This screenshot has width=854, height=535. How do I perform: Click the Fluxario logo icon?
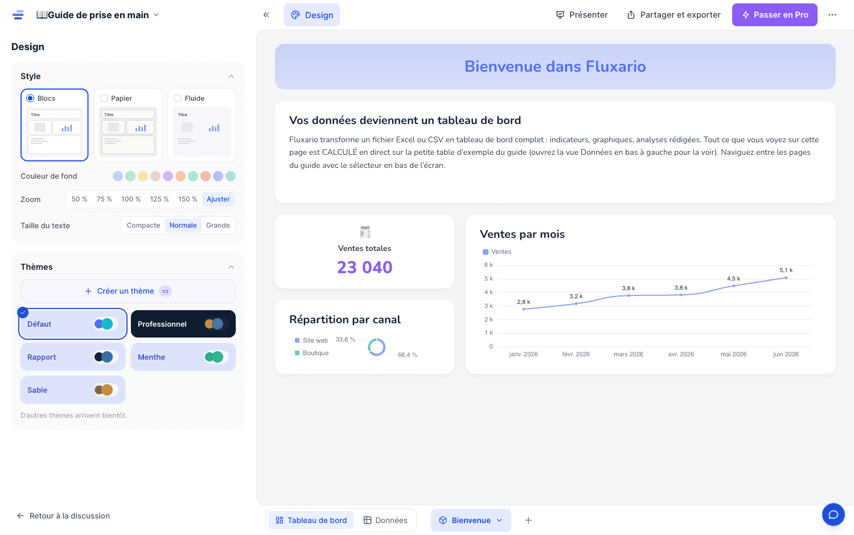pyautogui.click(x=18, y=15)
